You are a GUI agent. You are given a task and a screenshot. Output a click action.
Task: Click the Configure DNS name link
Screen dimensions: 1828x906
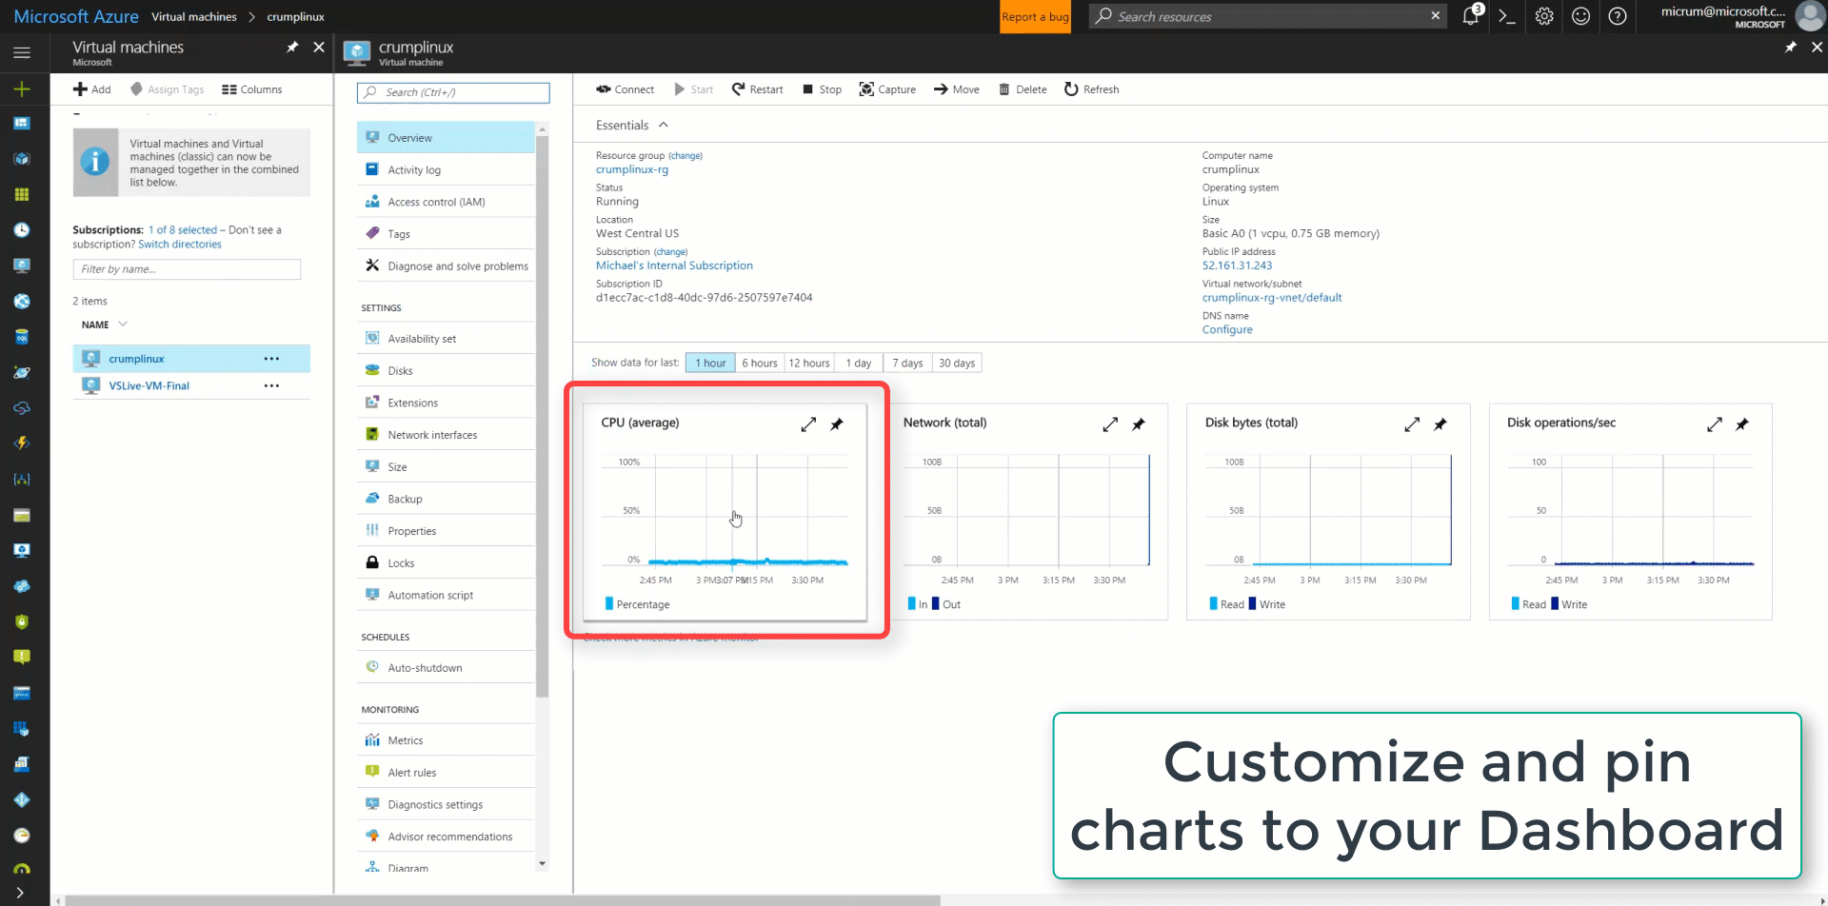click(x=1227, y=329)
